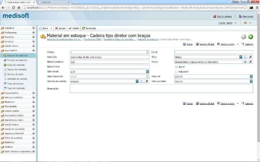The width and height of the screenshot is (260, 162).
Task: Click the Valor paciente spinner control
Action: tap(251, 81)
